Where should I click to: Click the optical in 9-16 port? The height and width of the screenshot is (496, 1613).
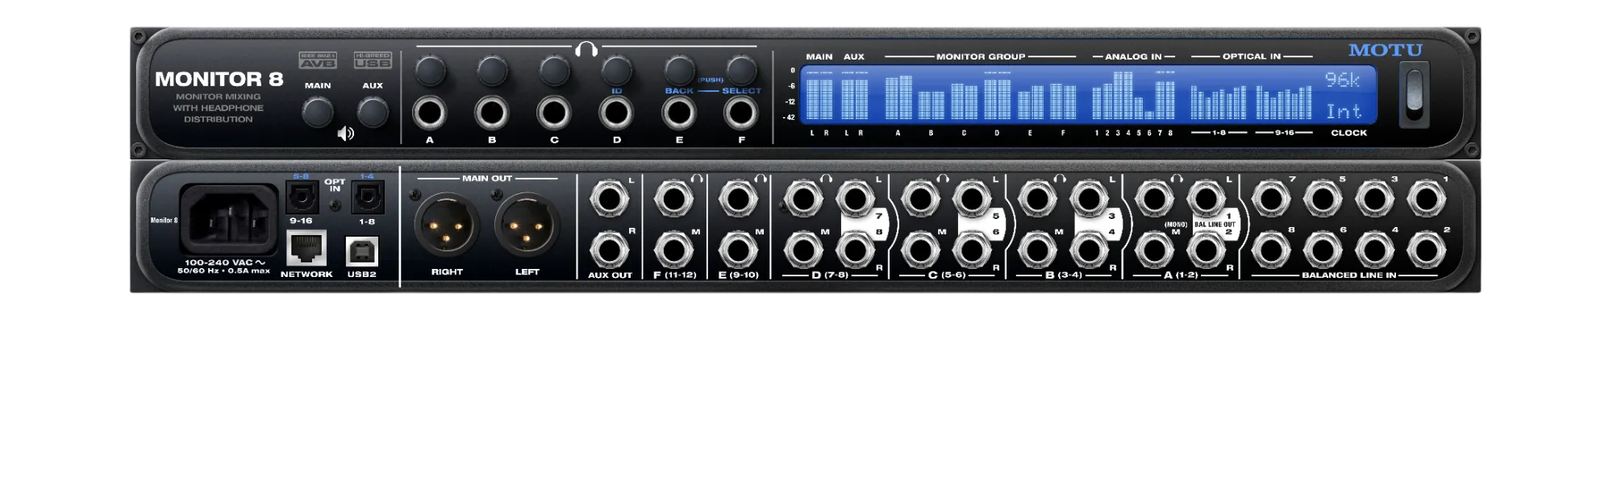tap(302, 197)
